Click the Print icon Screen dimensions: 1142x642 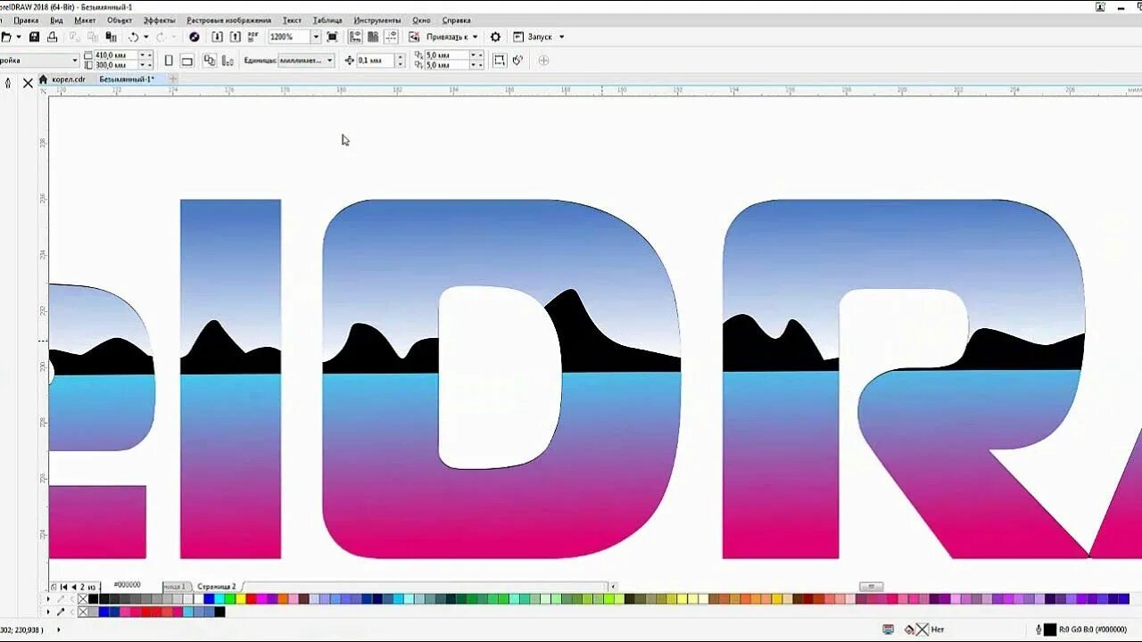pyautogui.click(x=53, y=37)
